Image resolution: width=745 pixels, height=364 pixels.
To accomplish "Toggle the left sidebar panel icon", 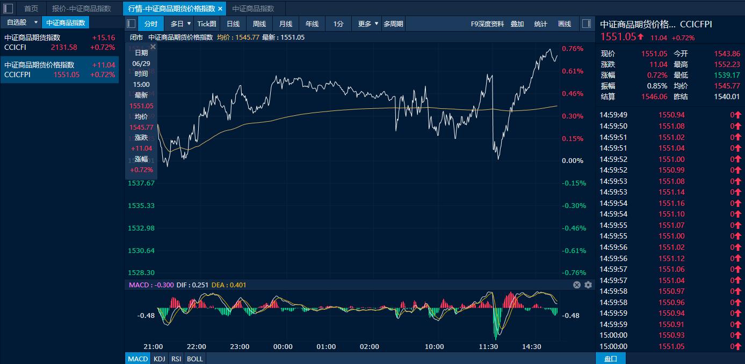I will pyautogui.click(x=8, y=8).
